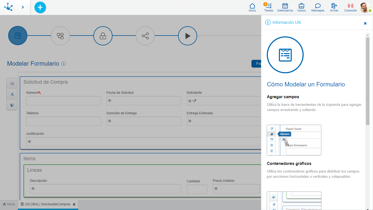This screenshot has height=210, width=373.
Task: Open Mensajes chat icon
Action: (x=318, y=7)
